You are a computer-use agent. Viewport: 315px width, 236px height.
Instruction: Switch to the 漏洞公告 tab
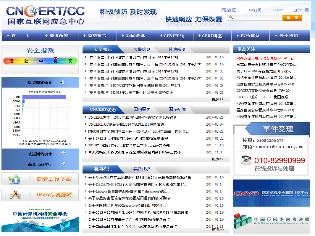[103, 169]
